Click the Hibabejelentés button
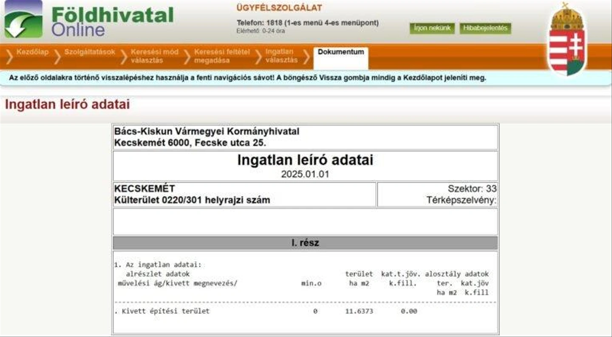 coord(485,28)
